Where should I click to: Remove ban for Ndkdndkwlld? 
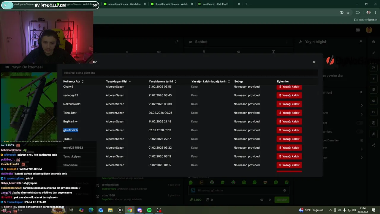(x=289, y=104)
